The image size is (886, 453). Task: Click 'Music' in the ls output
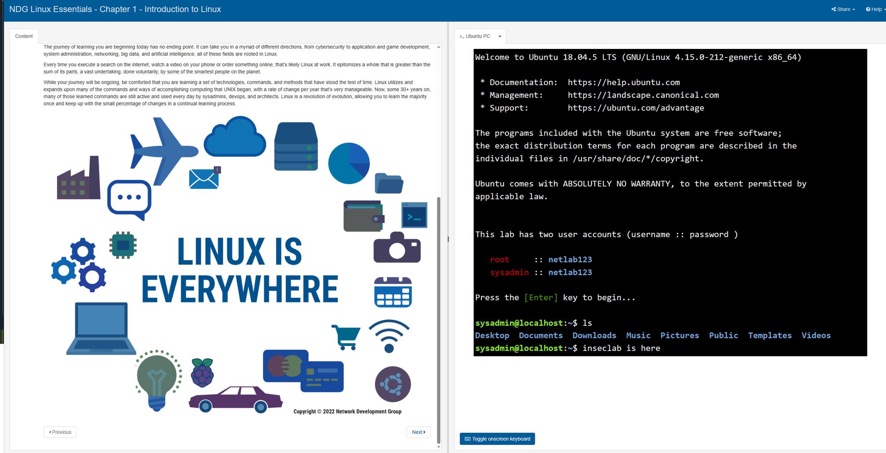[x=638, y=335]
